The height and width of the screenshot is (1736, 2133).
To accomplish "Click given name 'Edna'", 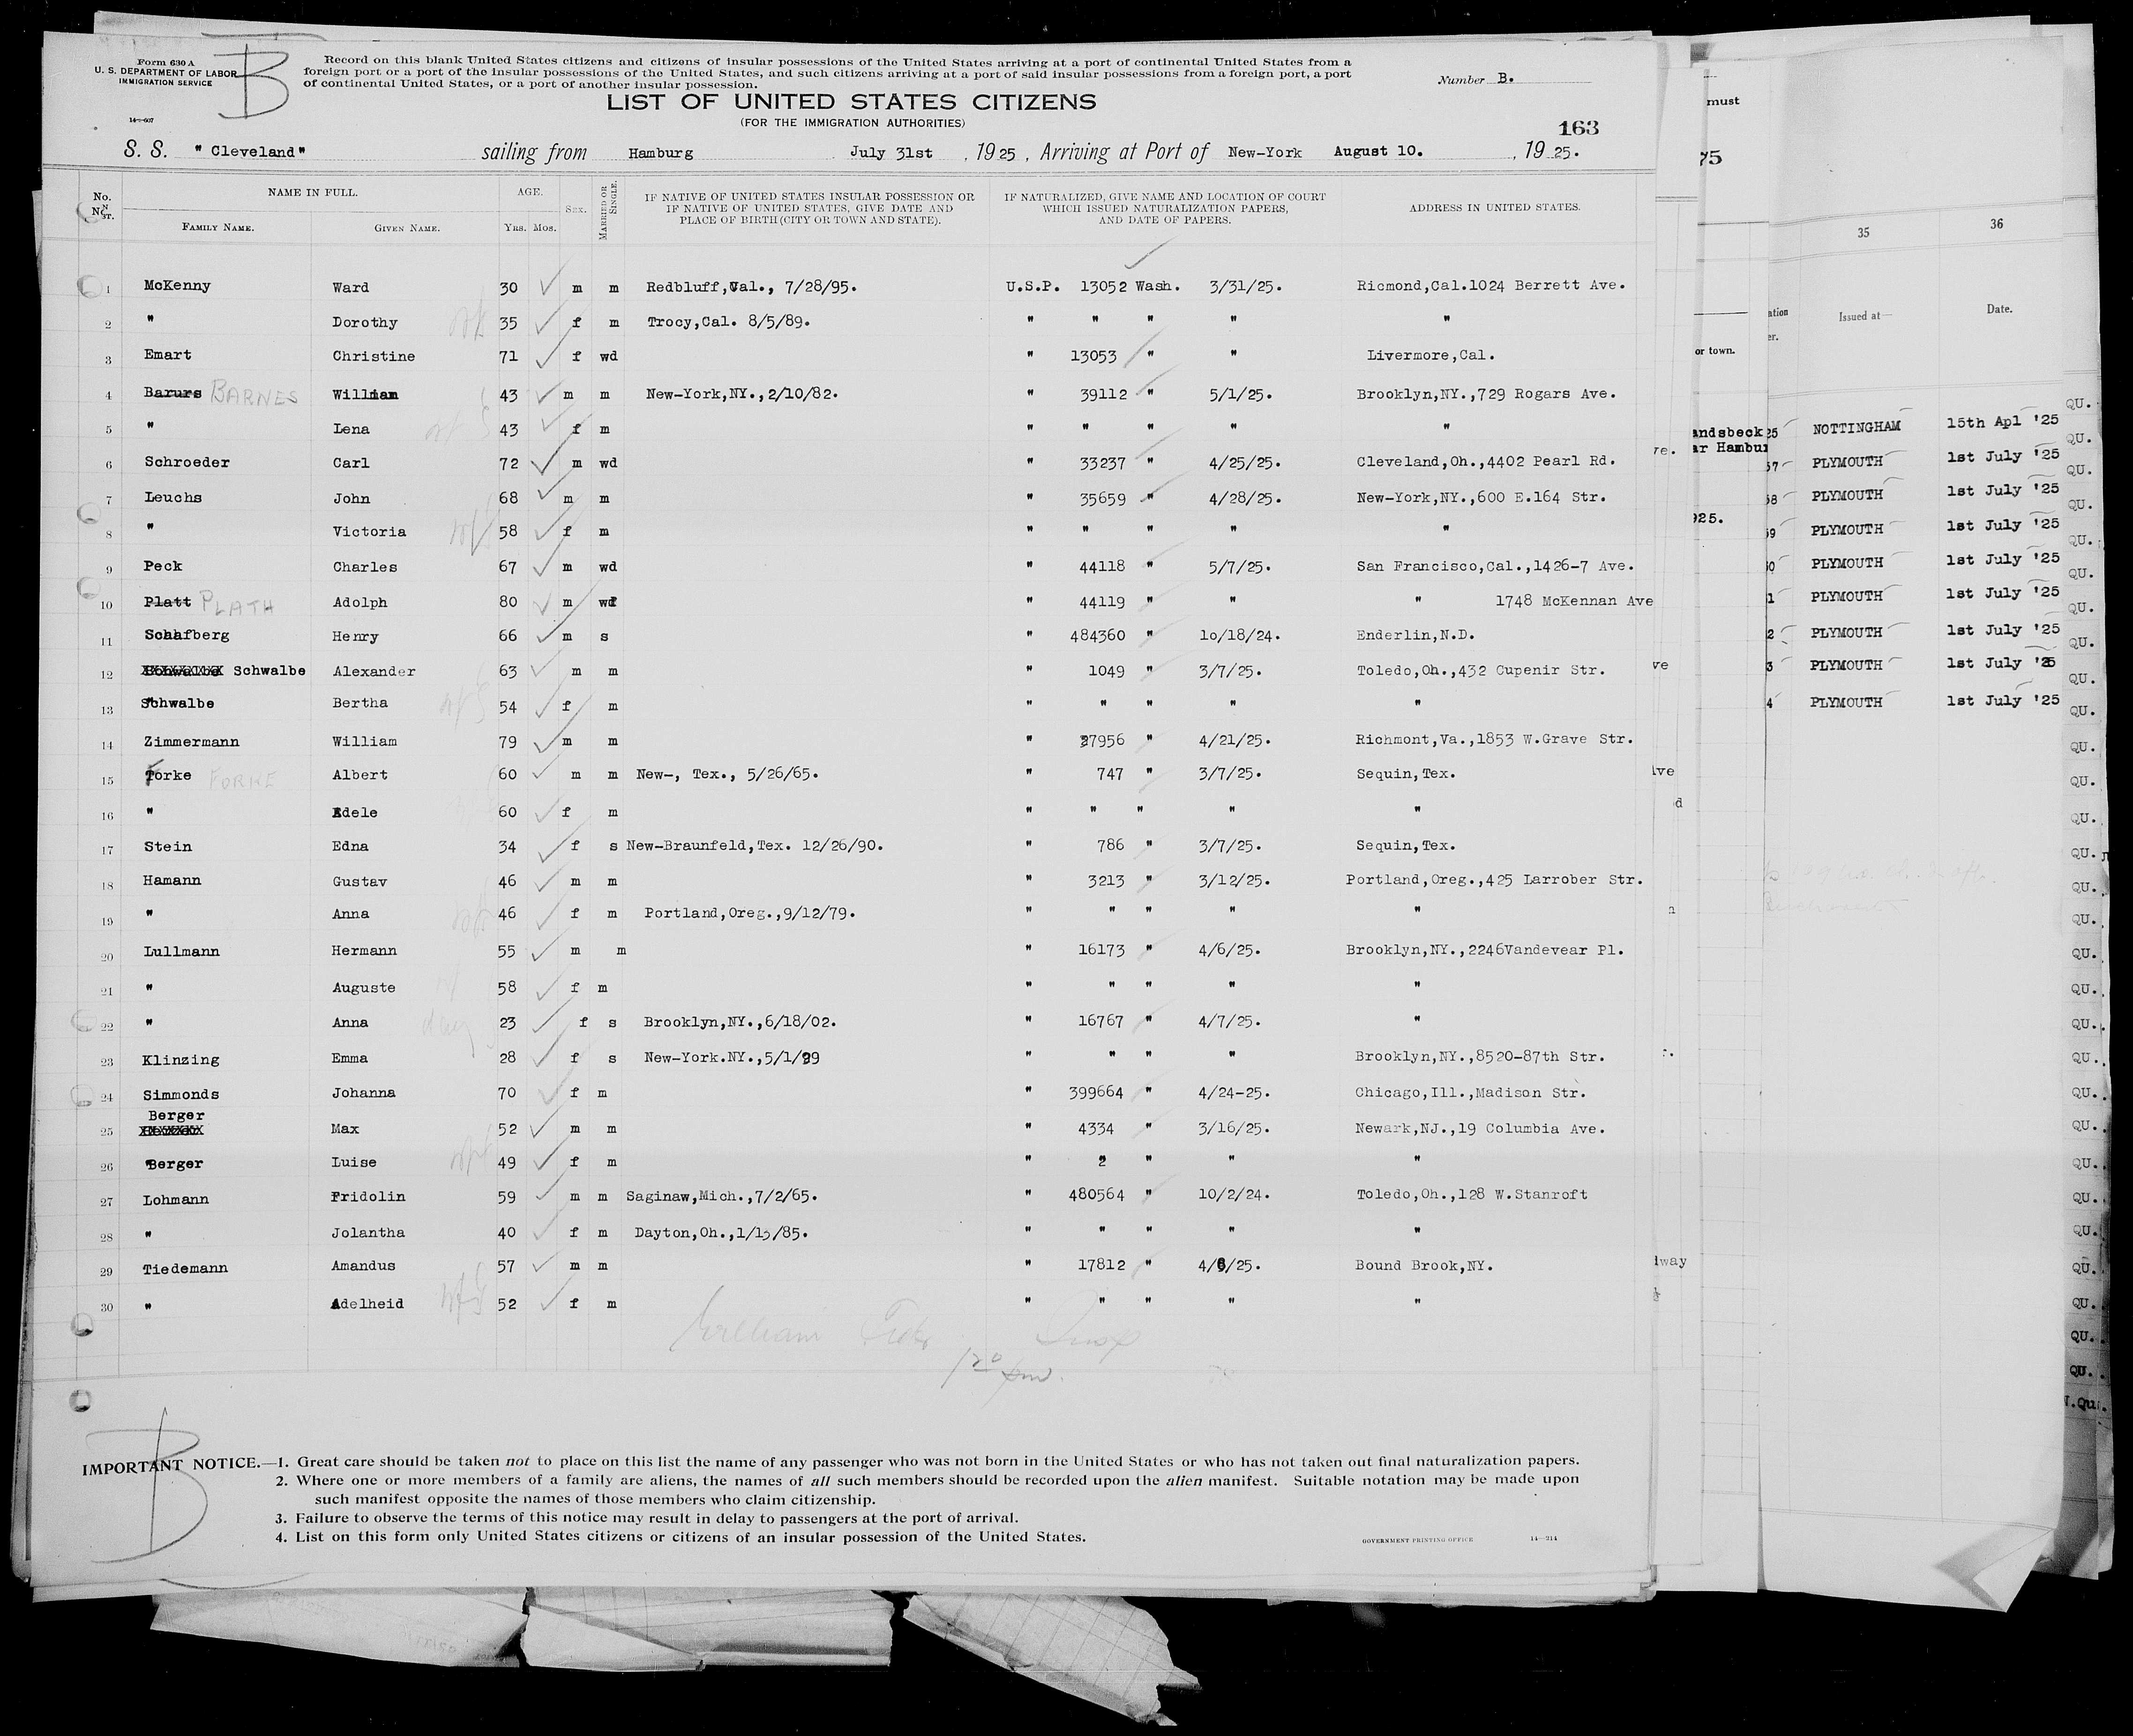I will 351,846.
